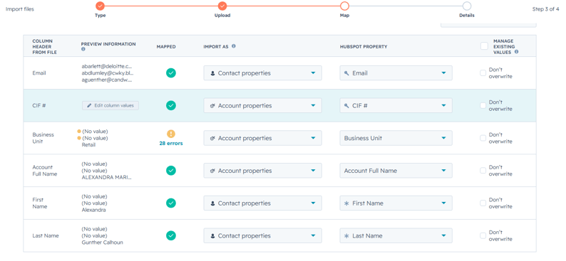The height and width of the screenshot is (261, 566).
Task: Enable Don't overwrite for Business Unit row
Action: click(x=483, y=138)
